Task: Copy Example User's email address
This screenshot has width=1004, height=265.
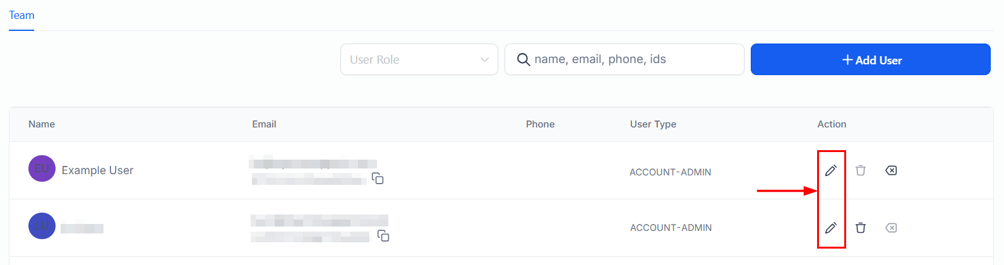Action: coord(378,179)
